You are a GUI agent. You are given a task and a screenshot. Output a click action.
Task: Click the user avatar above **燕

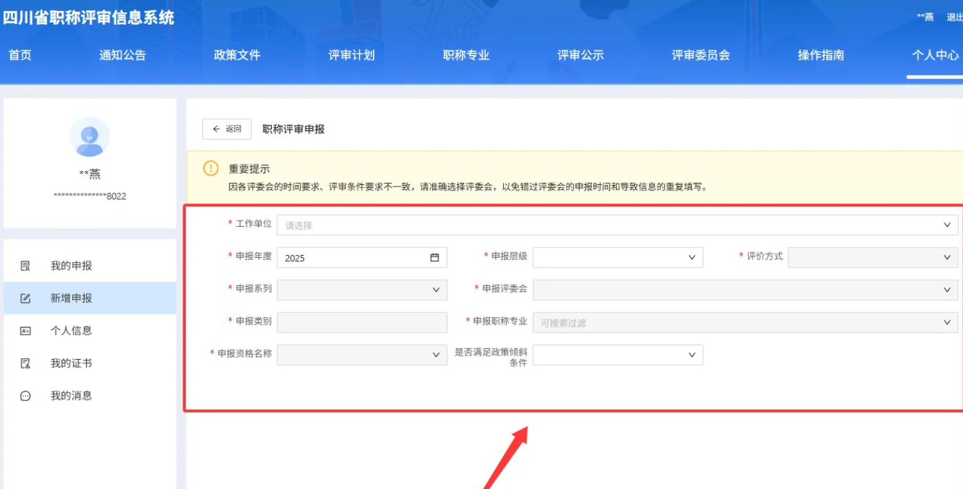(x=89, y=135)
